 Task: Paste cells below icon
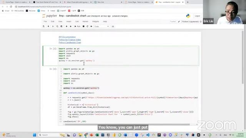coord(61,26)
